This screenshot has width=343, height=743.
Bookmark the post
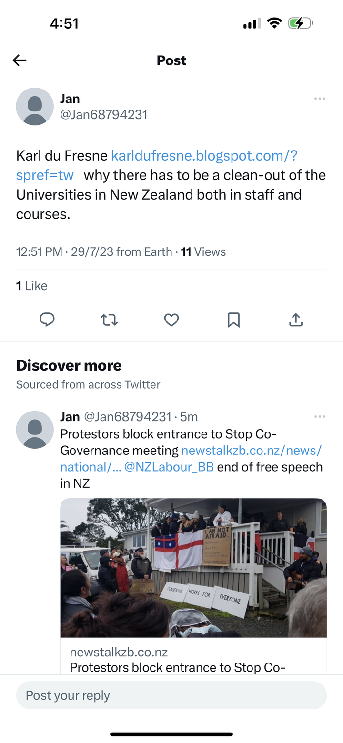(x=233, y=320)
